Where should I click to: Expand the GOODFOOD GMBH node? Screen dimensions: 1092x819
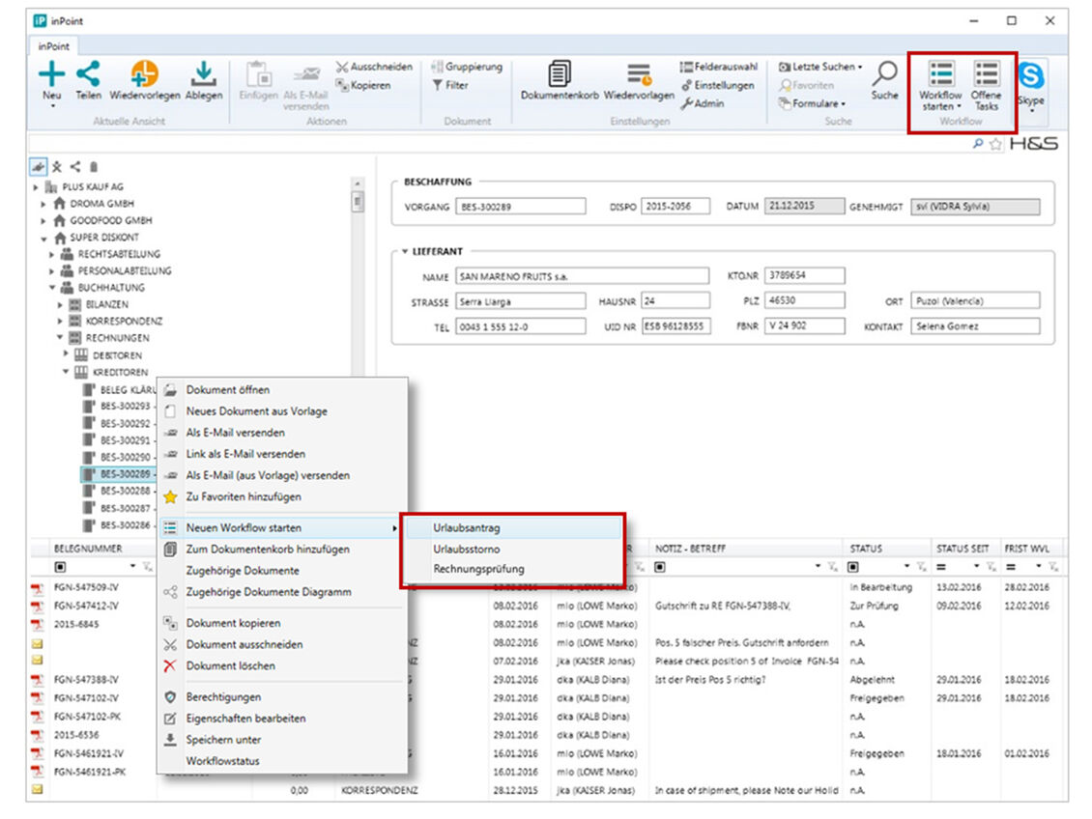[x=43, y=220]
